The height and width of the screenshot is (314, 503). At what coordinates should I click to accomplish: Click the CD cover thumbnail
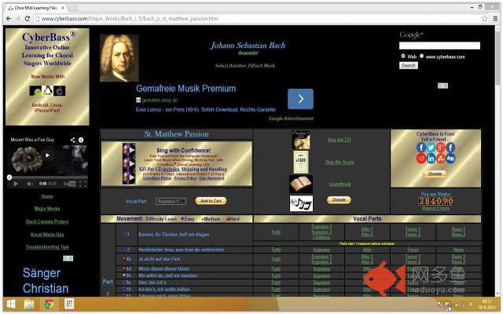(301, 140)
